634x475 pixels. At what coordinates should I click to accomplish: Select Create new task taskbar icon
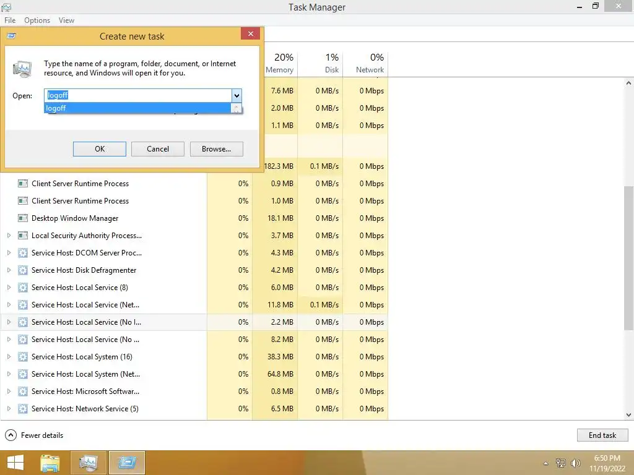pyautogui.click(x=127, y=463)
